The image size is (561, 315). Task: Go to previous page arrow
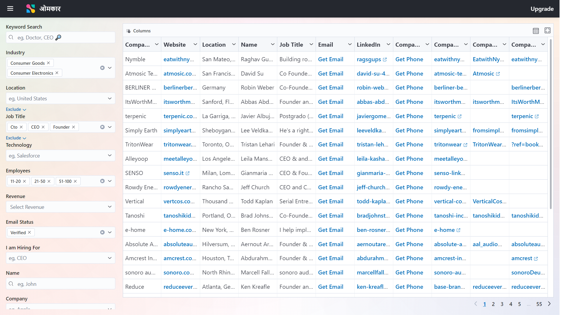click(476, 304)
